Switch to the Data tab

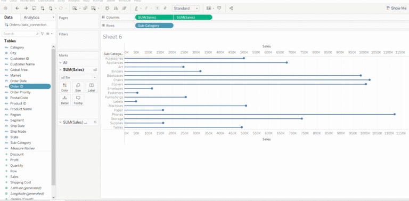point(9,17)
